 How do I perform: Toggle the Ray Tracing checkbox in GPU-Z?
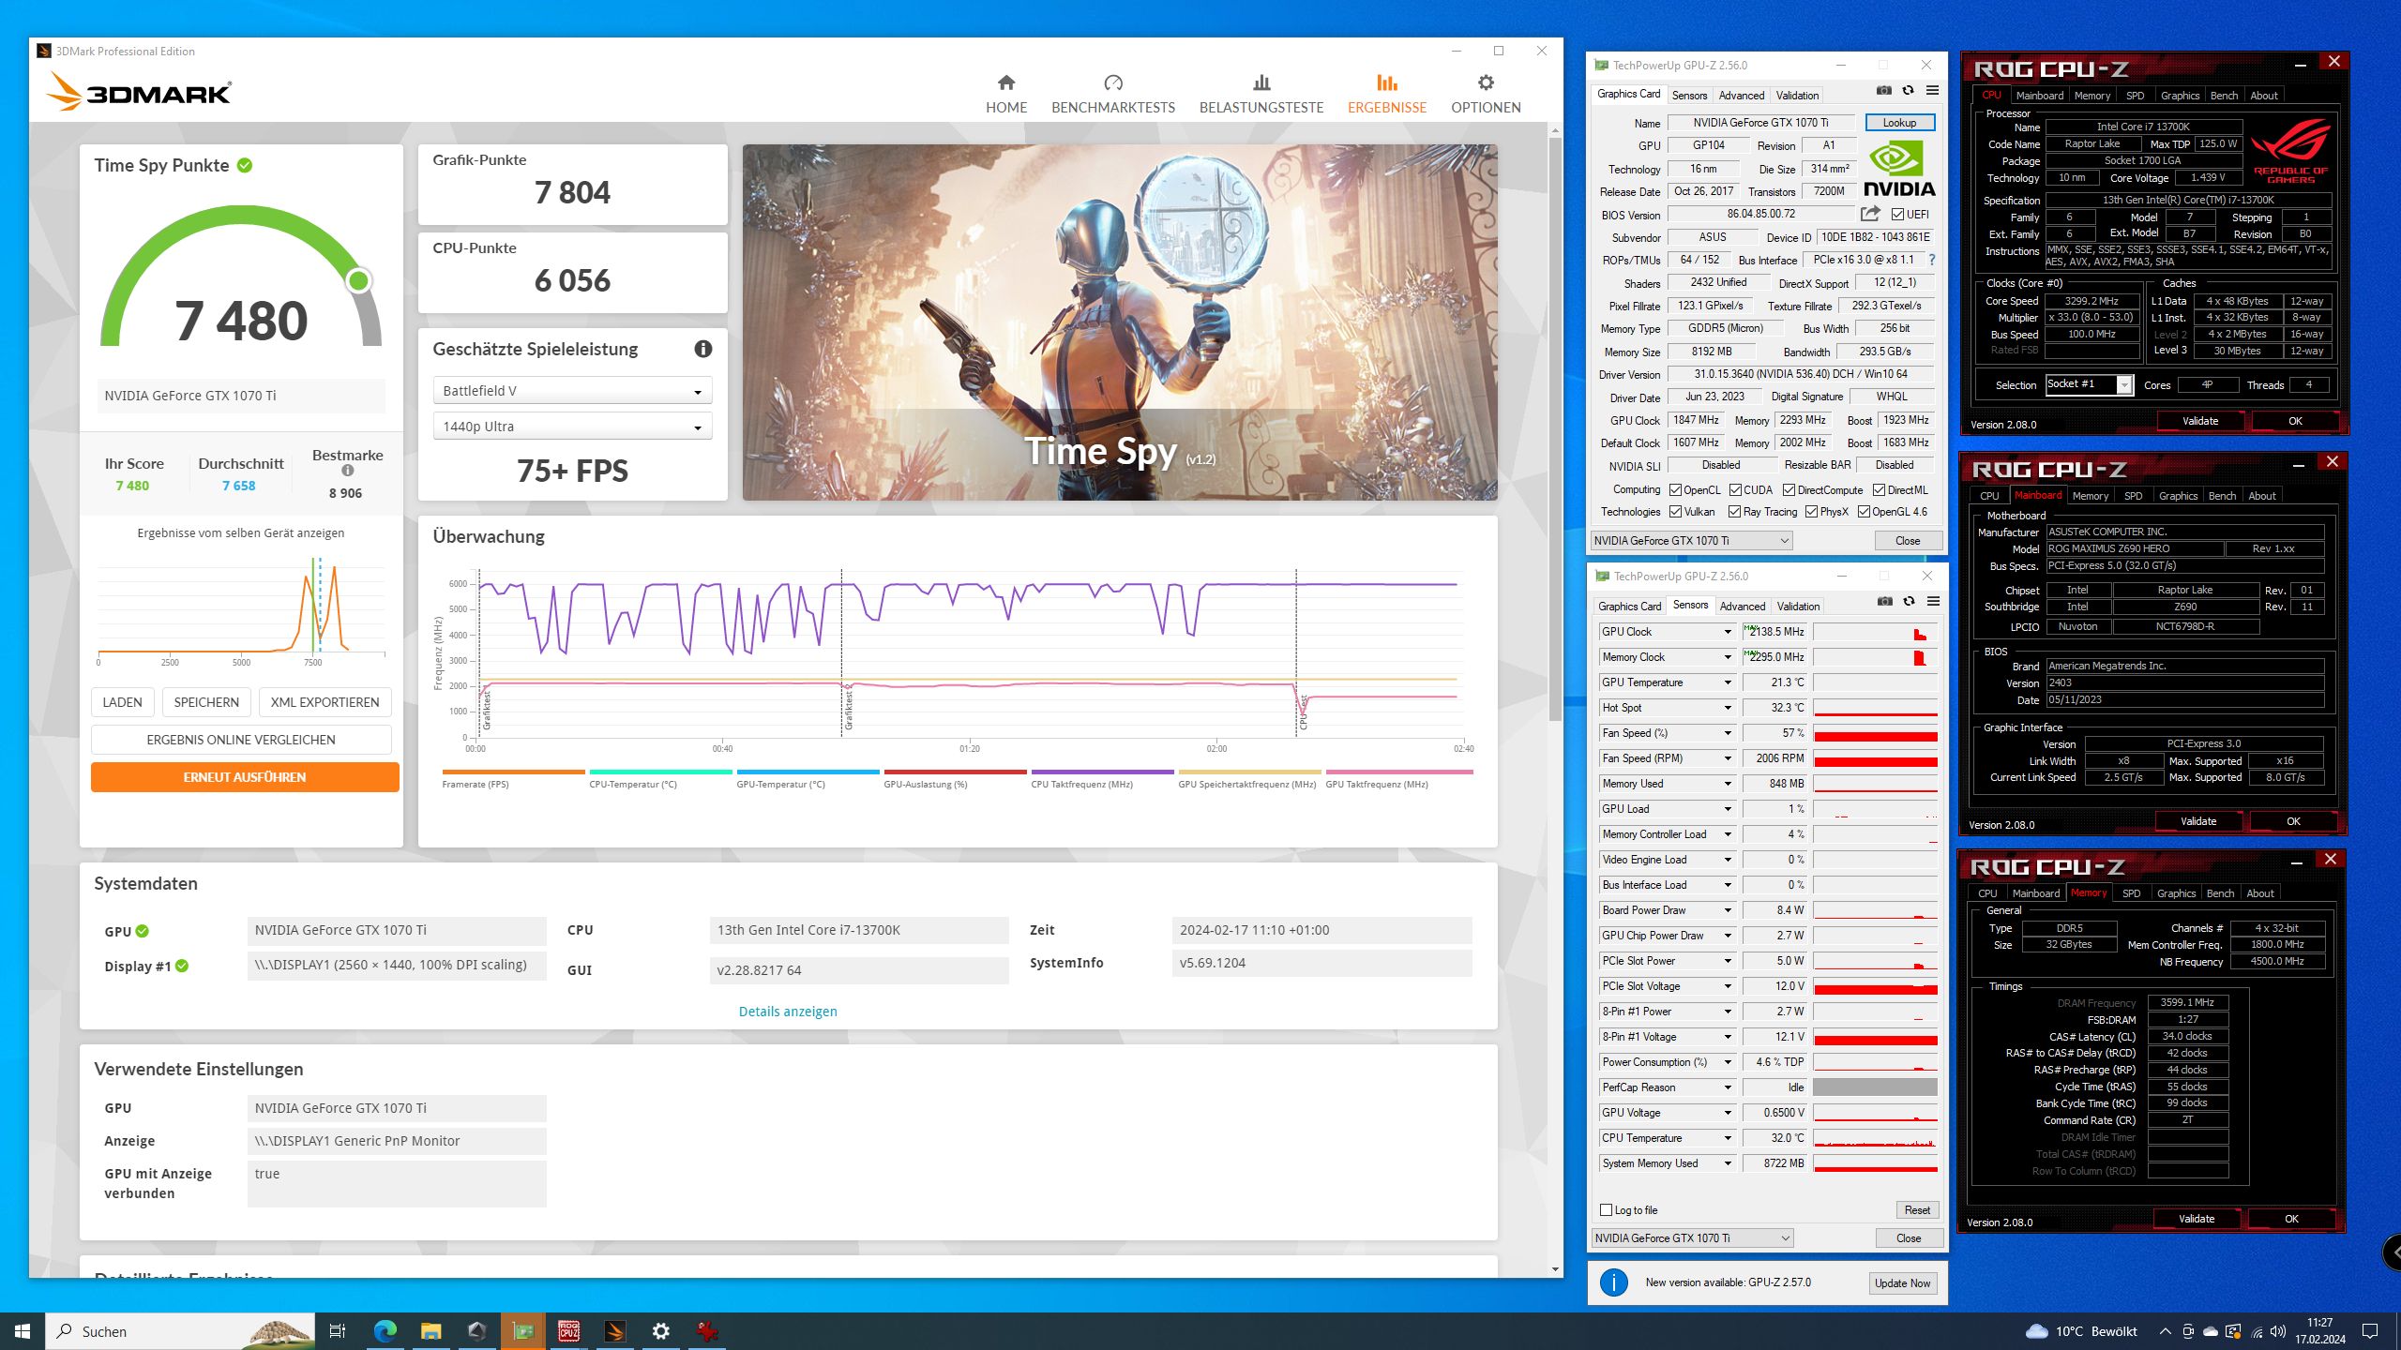1735,512
